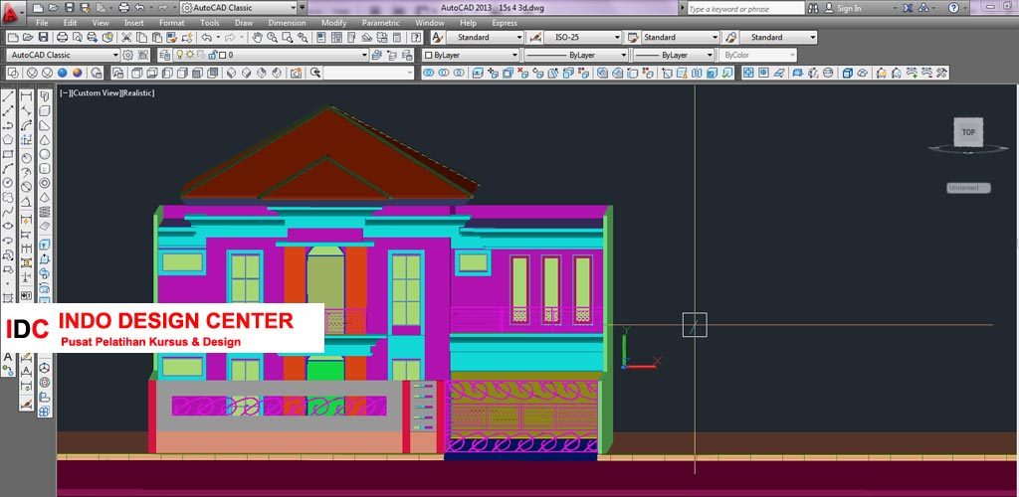Toggle layer on/off lightbulb icon
The image size is (1019, 497).
coord(181,55)
